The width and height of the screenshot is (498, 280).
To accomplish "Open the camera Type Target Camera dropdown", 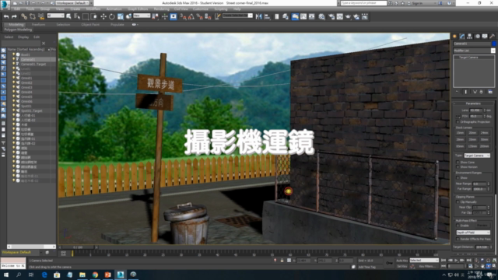I will pyautogui.click(x=477, y=156).
